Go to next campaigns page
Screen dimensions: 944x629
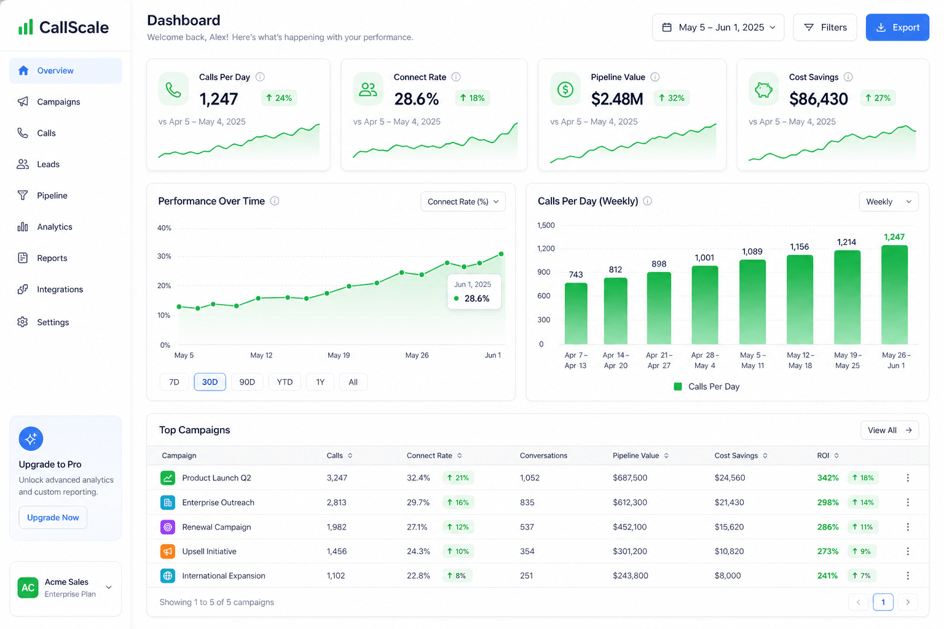[x=908, y=603]
